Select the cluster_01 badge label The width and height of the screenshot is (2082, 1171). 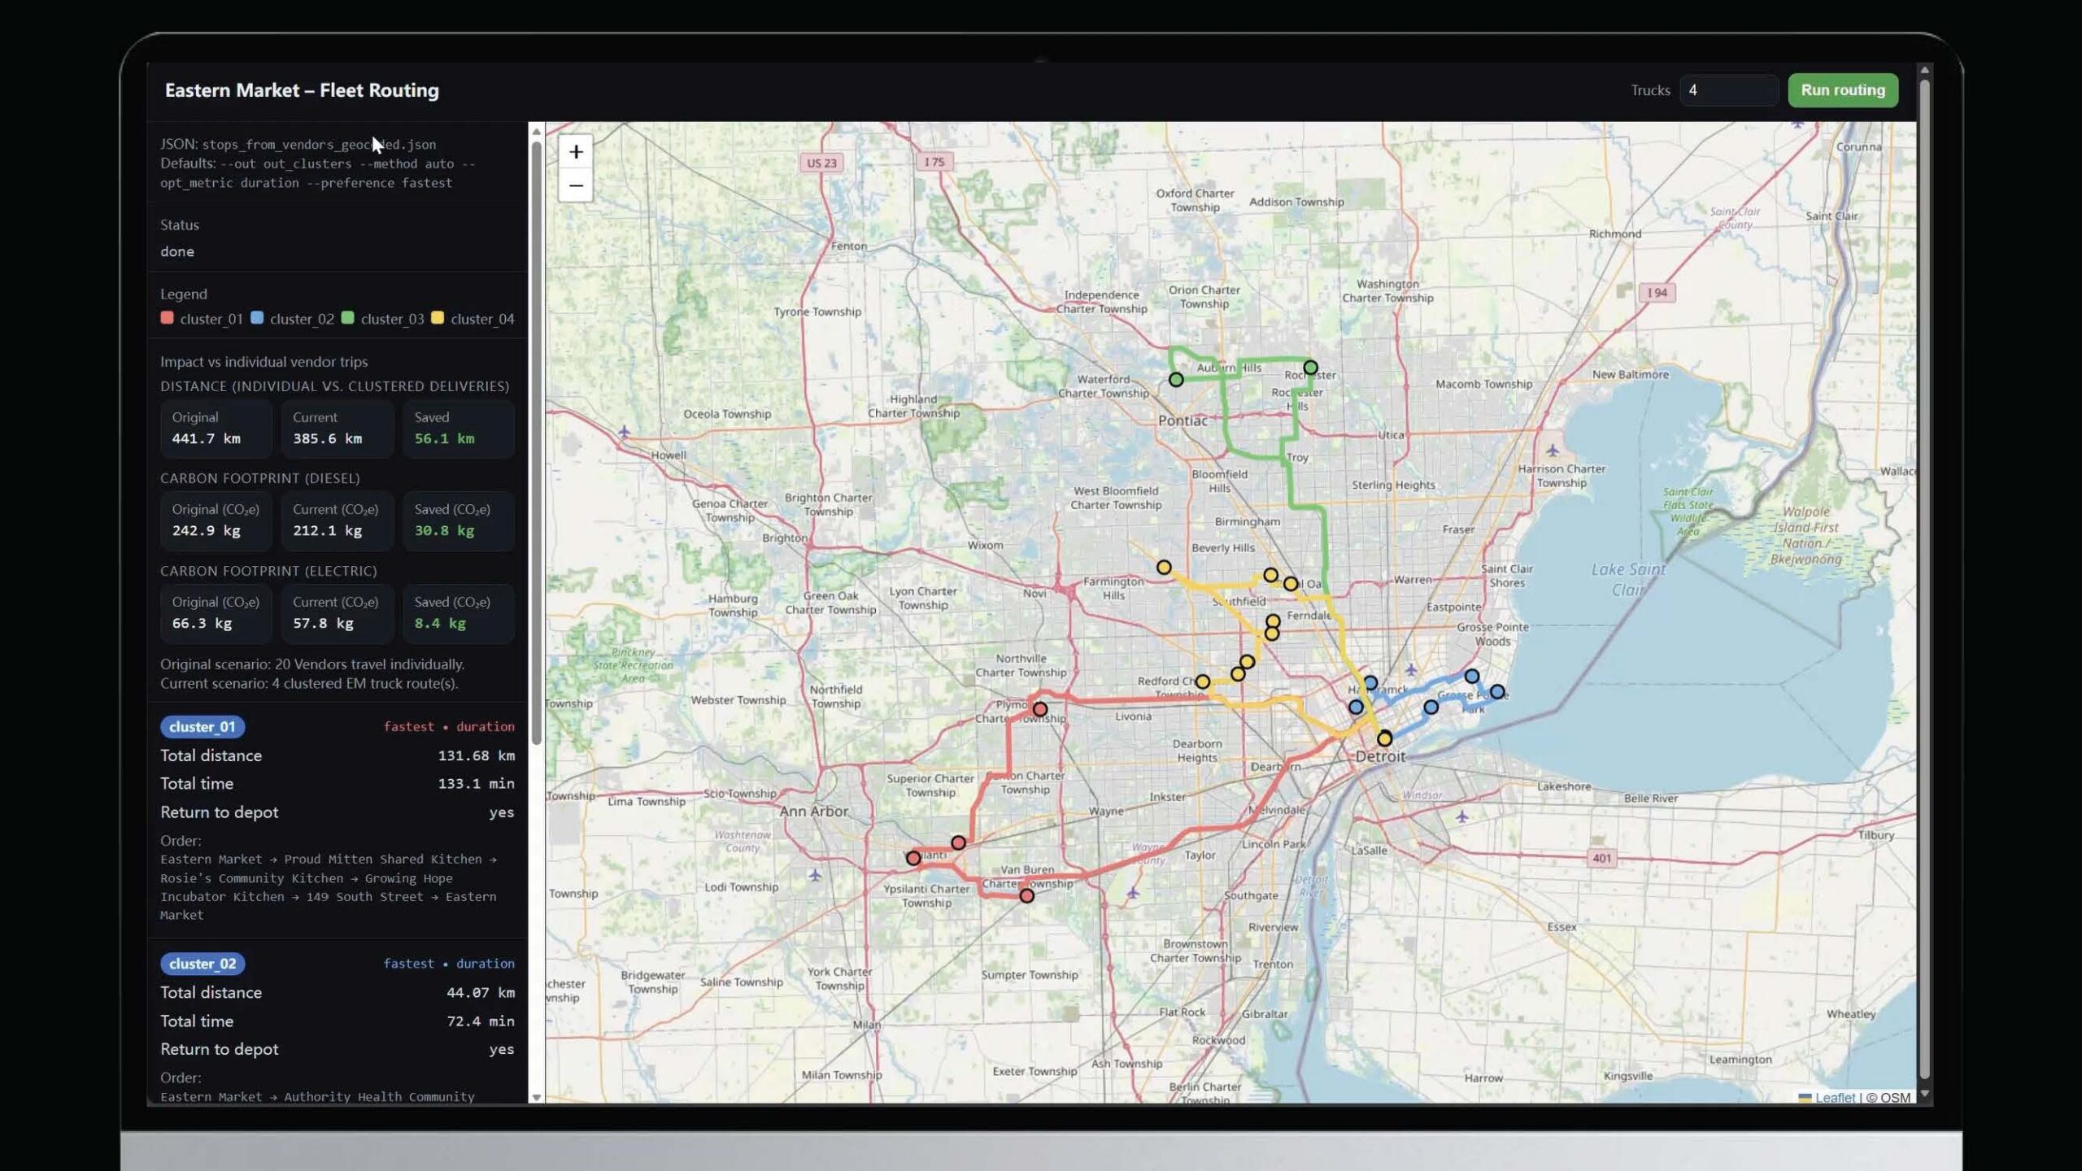[x=203, y=726]
